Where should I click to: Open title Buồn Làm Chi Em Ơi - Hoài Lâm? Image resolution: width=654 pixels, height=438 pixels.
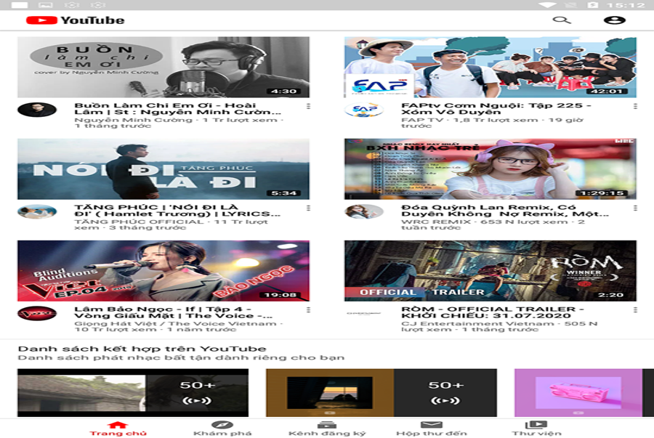tap(178, 108)
